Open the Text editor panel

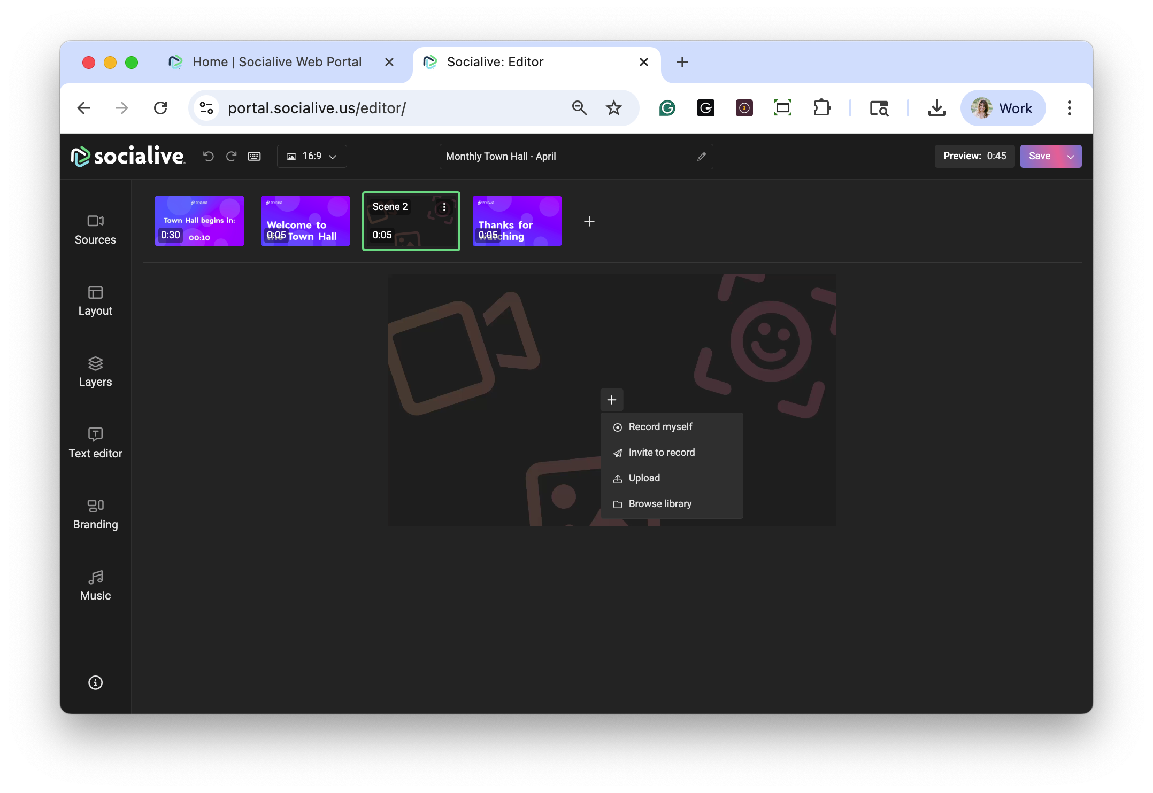pyautogui.click(x=95, y=443)
